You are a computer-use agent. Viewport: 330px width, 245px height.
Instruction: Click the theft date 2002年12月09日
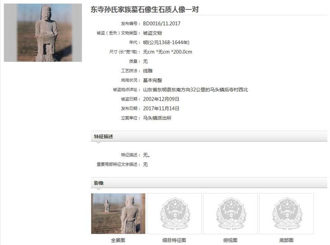tap(161, 99)
